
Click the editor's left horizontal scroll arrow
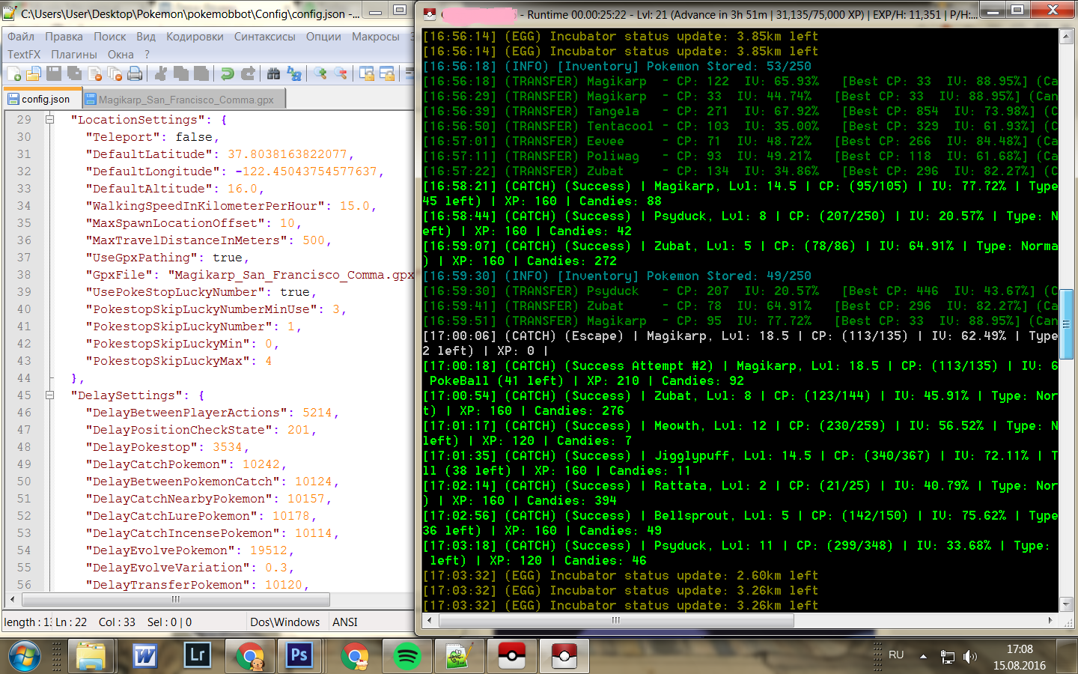click(12, 599)
